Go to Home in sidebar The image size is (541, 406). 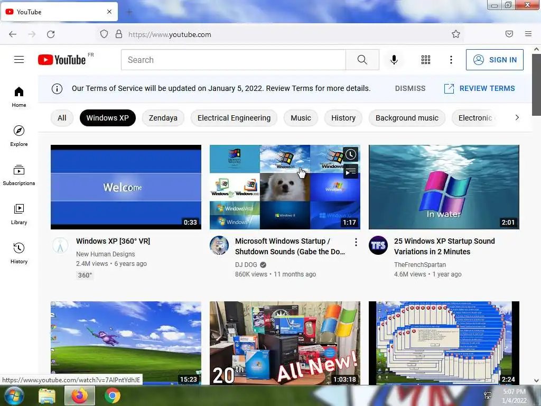click(19, 97)
